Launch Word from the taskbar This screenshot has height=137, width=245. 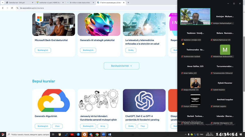pos(110,134)
